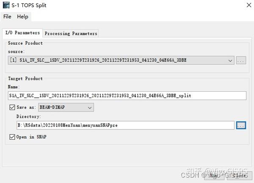Click the S-1 TOPS Split title bar
The image size is (254, 183).
point(127,6)
